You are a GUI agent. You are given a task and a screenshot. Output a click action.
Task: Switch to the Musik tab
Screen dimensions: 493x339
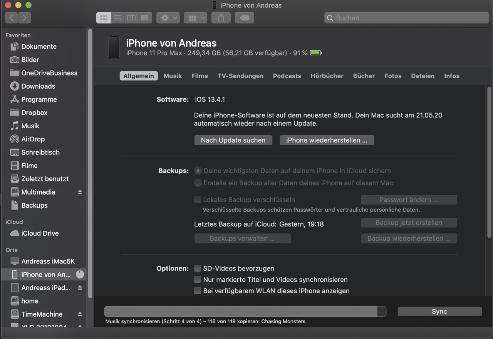click(x=173, y=76)
